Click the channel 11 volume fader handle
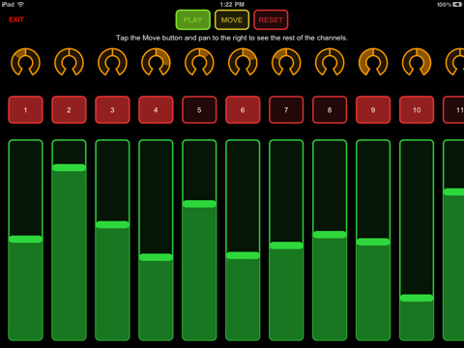 453,192
